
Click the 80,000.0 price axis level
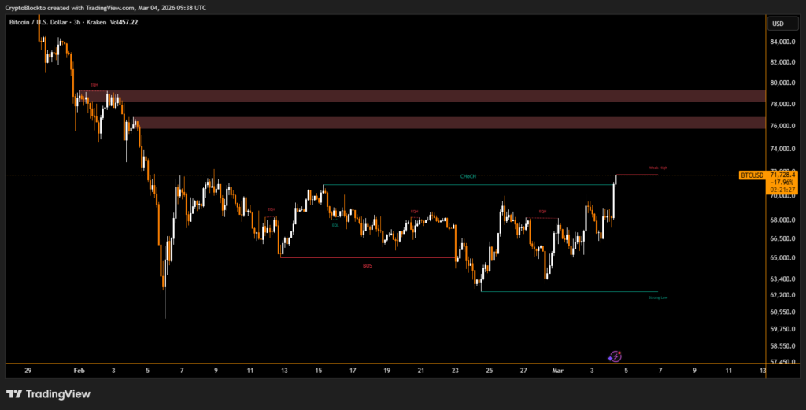(x=783, y=83)
